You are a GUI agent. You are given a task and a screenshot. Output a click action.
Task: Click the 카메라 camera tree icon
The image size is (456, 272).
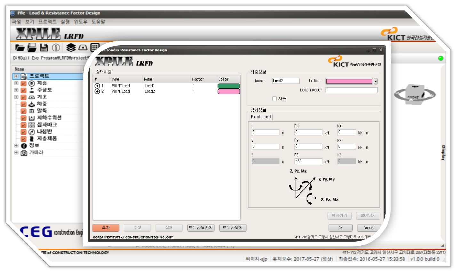24,153
